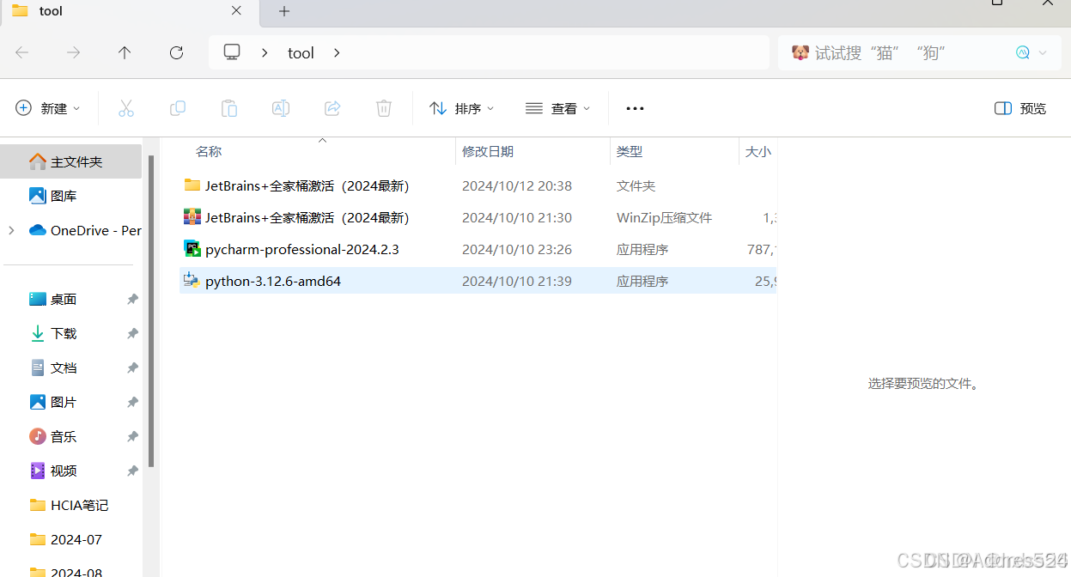Select pycharm-professional-2024.2.3 installer
The width and height of the screenshot is (1071, 577).
(291, 249)
